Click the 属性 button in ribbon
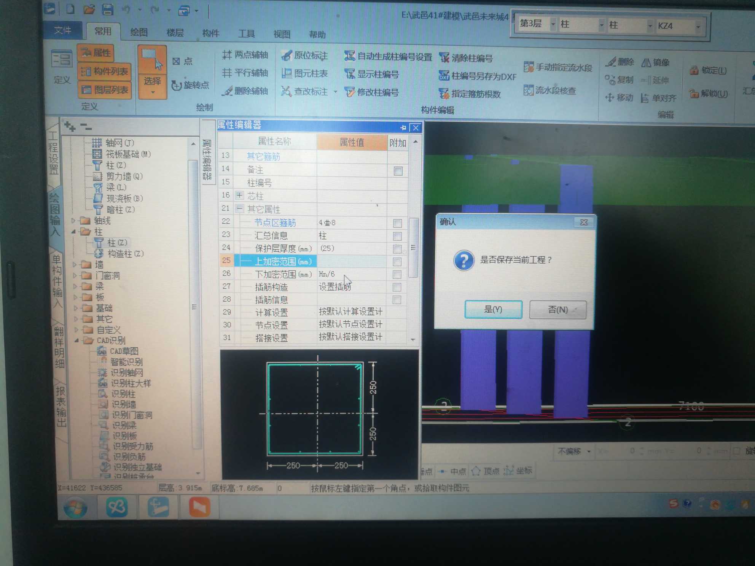755x566 pixels. (x=97, y=52)
